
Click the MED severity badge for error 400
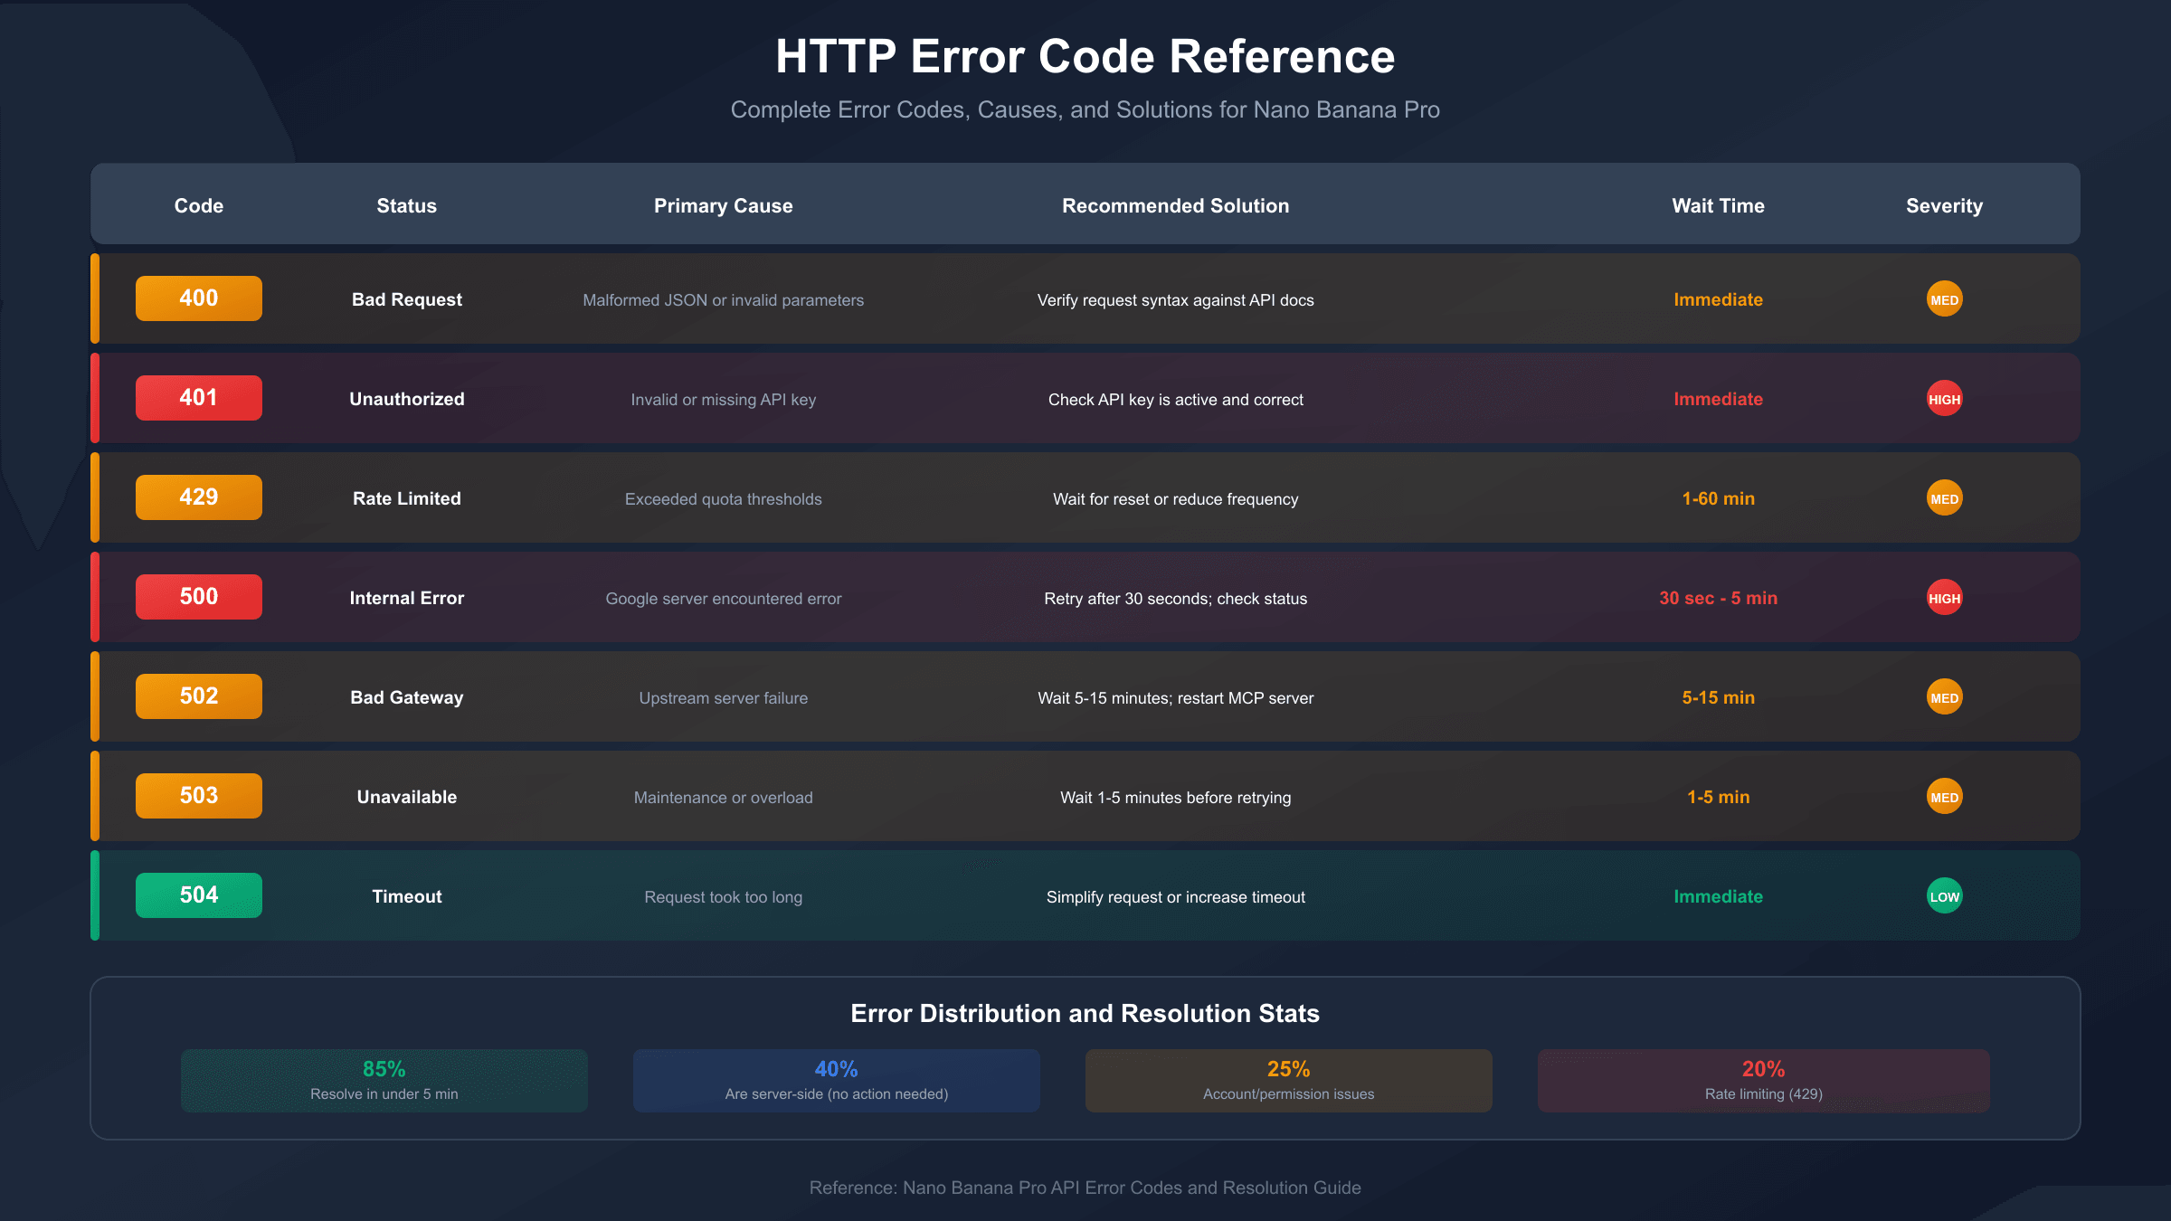point(1945,298)
